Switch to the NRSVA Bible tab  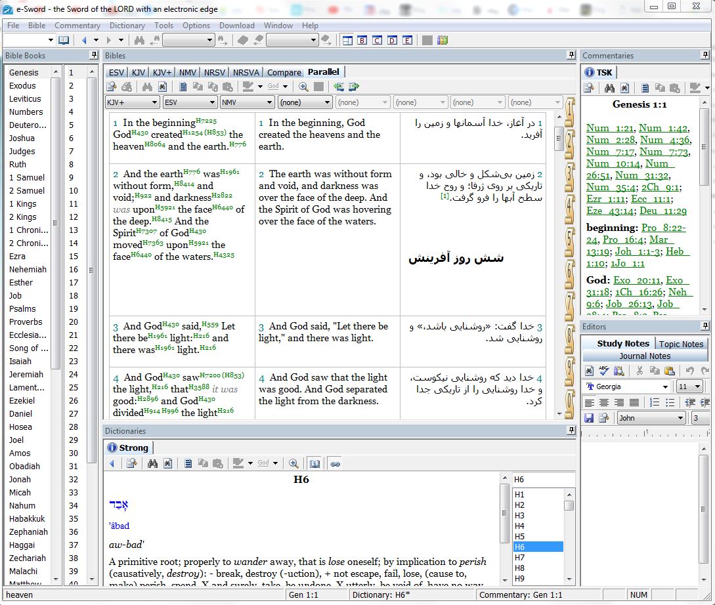[x=246, y=72]
